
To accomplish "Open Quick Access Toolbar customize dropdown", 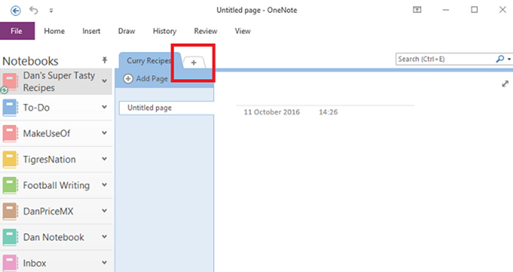I will coord(51,11).
